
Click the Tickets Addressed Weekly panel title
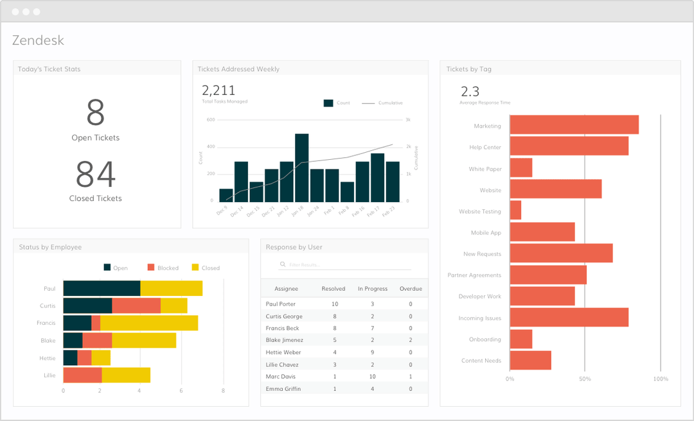pyautogui.click(x=238, y=69)
